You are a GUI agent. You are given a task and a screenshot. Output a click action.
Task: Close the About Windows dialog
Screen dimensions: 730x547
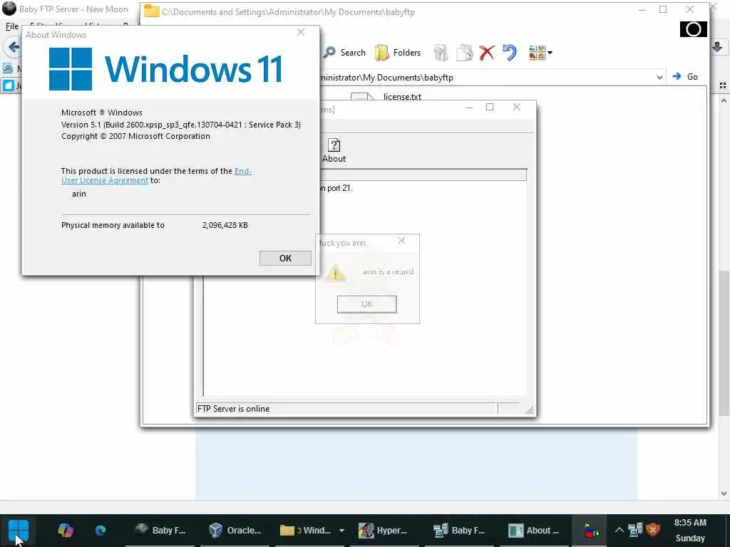point(301,32)
